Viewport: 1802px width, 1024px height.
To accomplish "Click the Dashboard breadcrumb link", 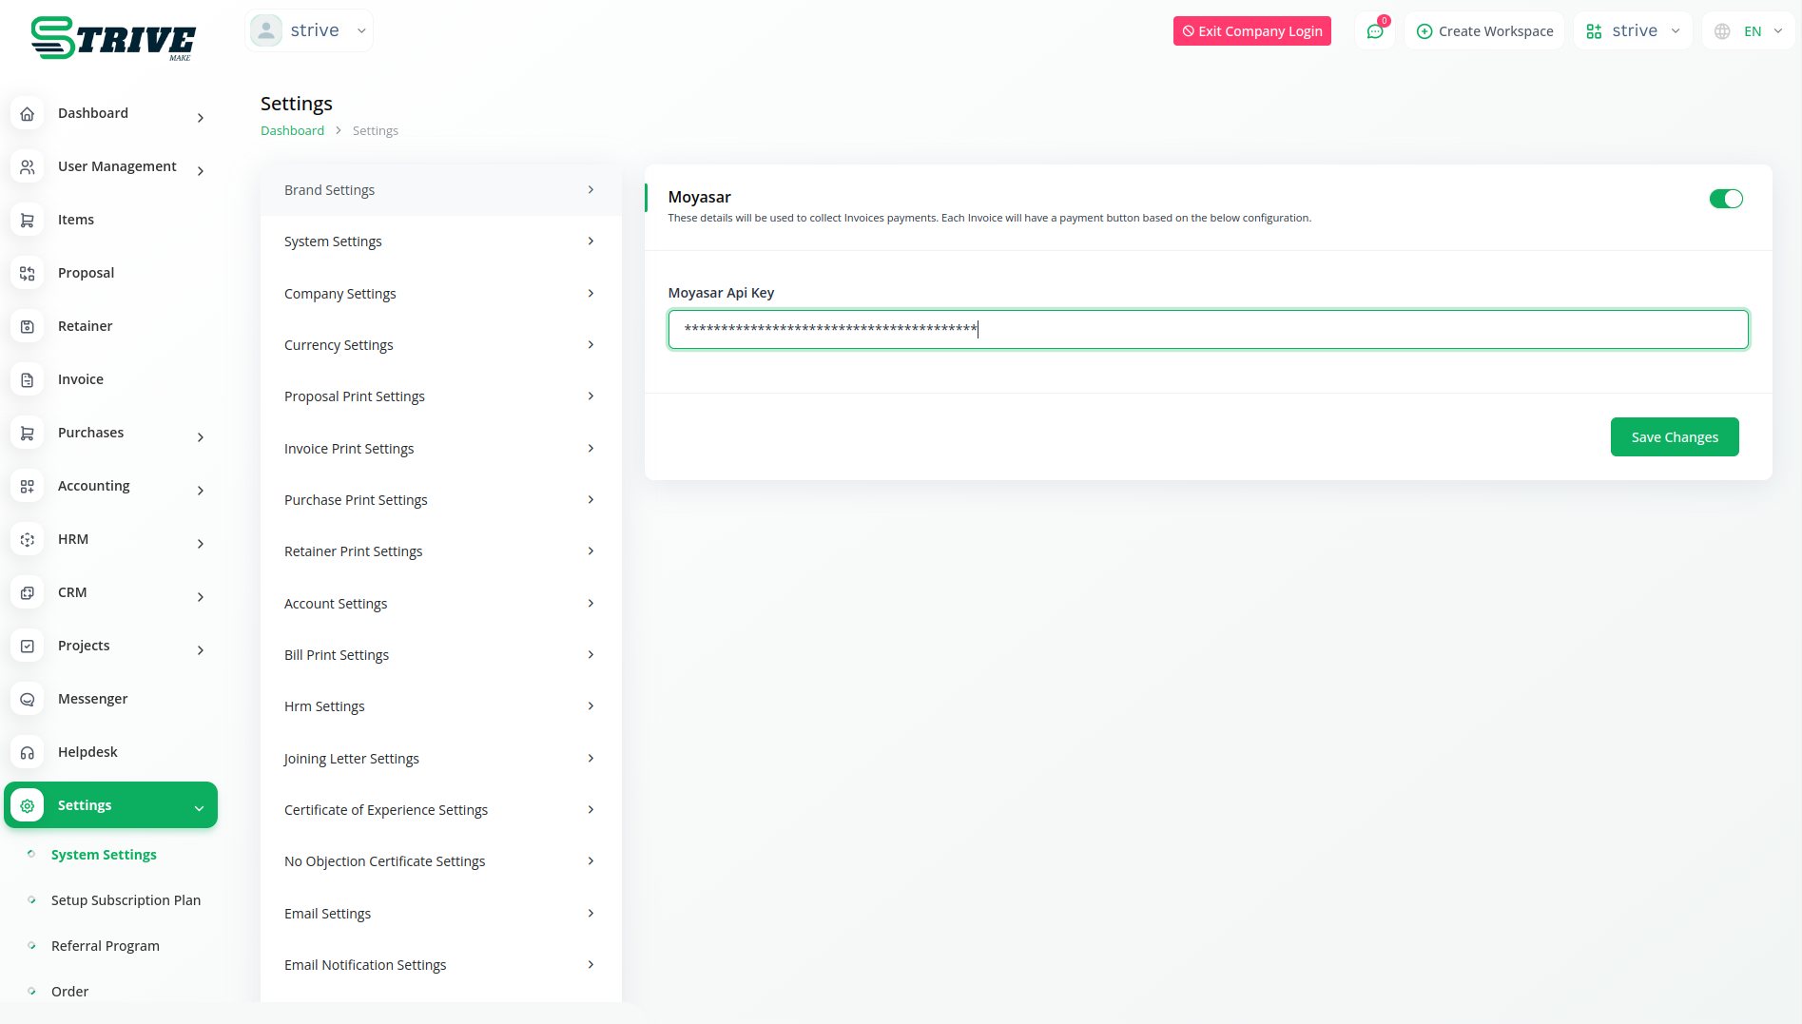I will point(292,131).
